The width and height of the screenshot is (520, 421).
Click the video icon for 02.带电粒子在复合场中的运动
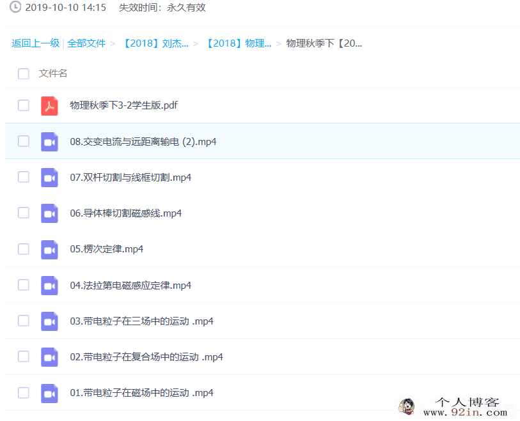49,357
